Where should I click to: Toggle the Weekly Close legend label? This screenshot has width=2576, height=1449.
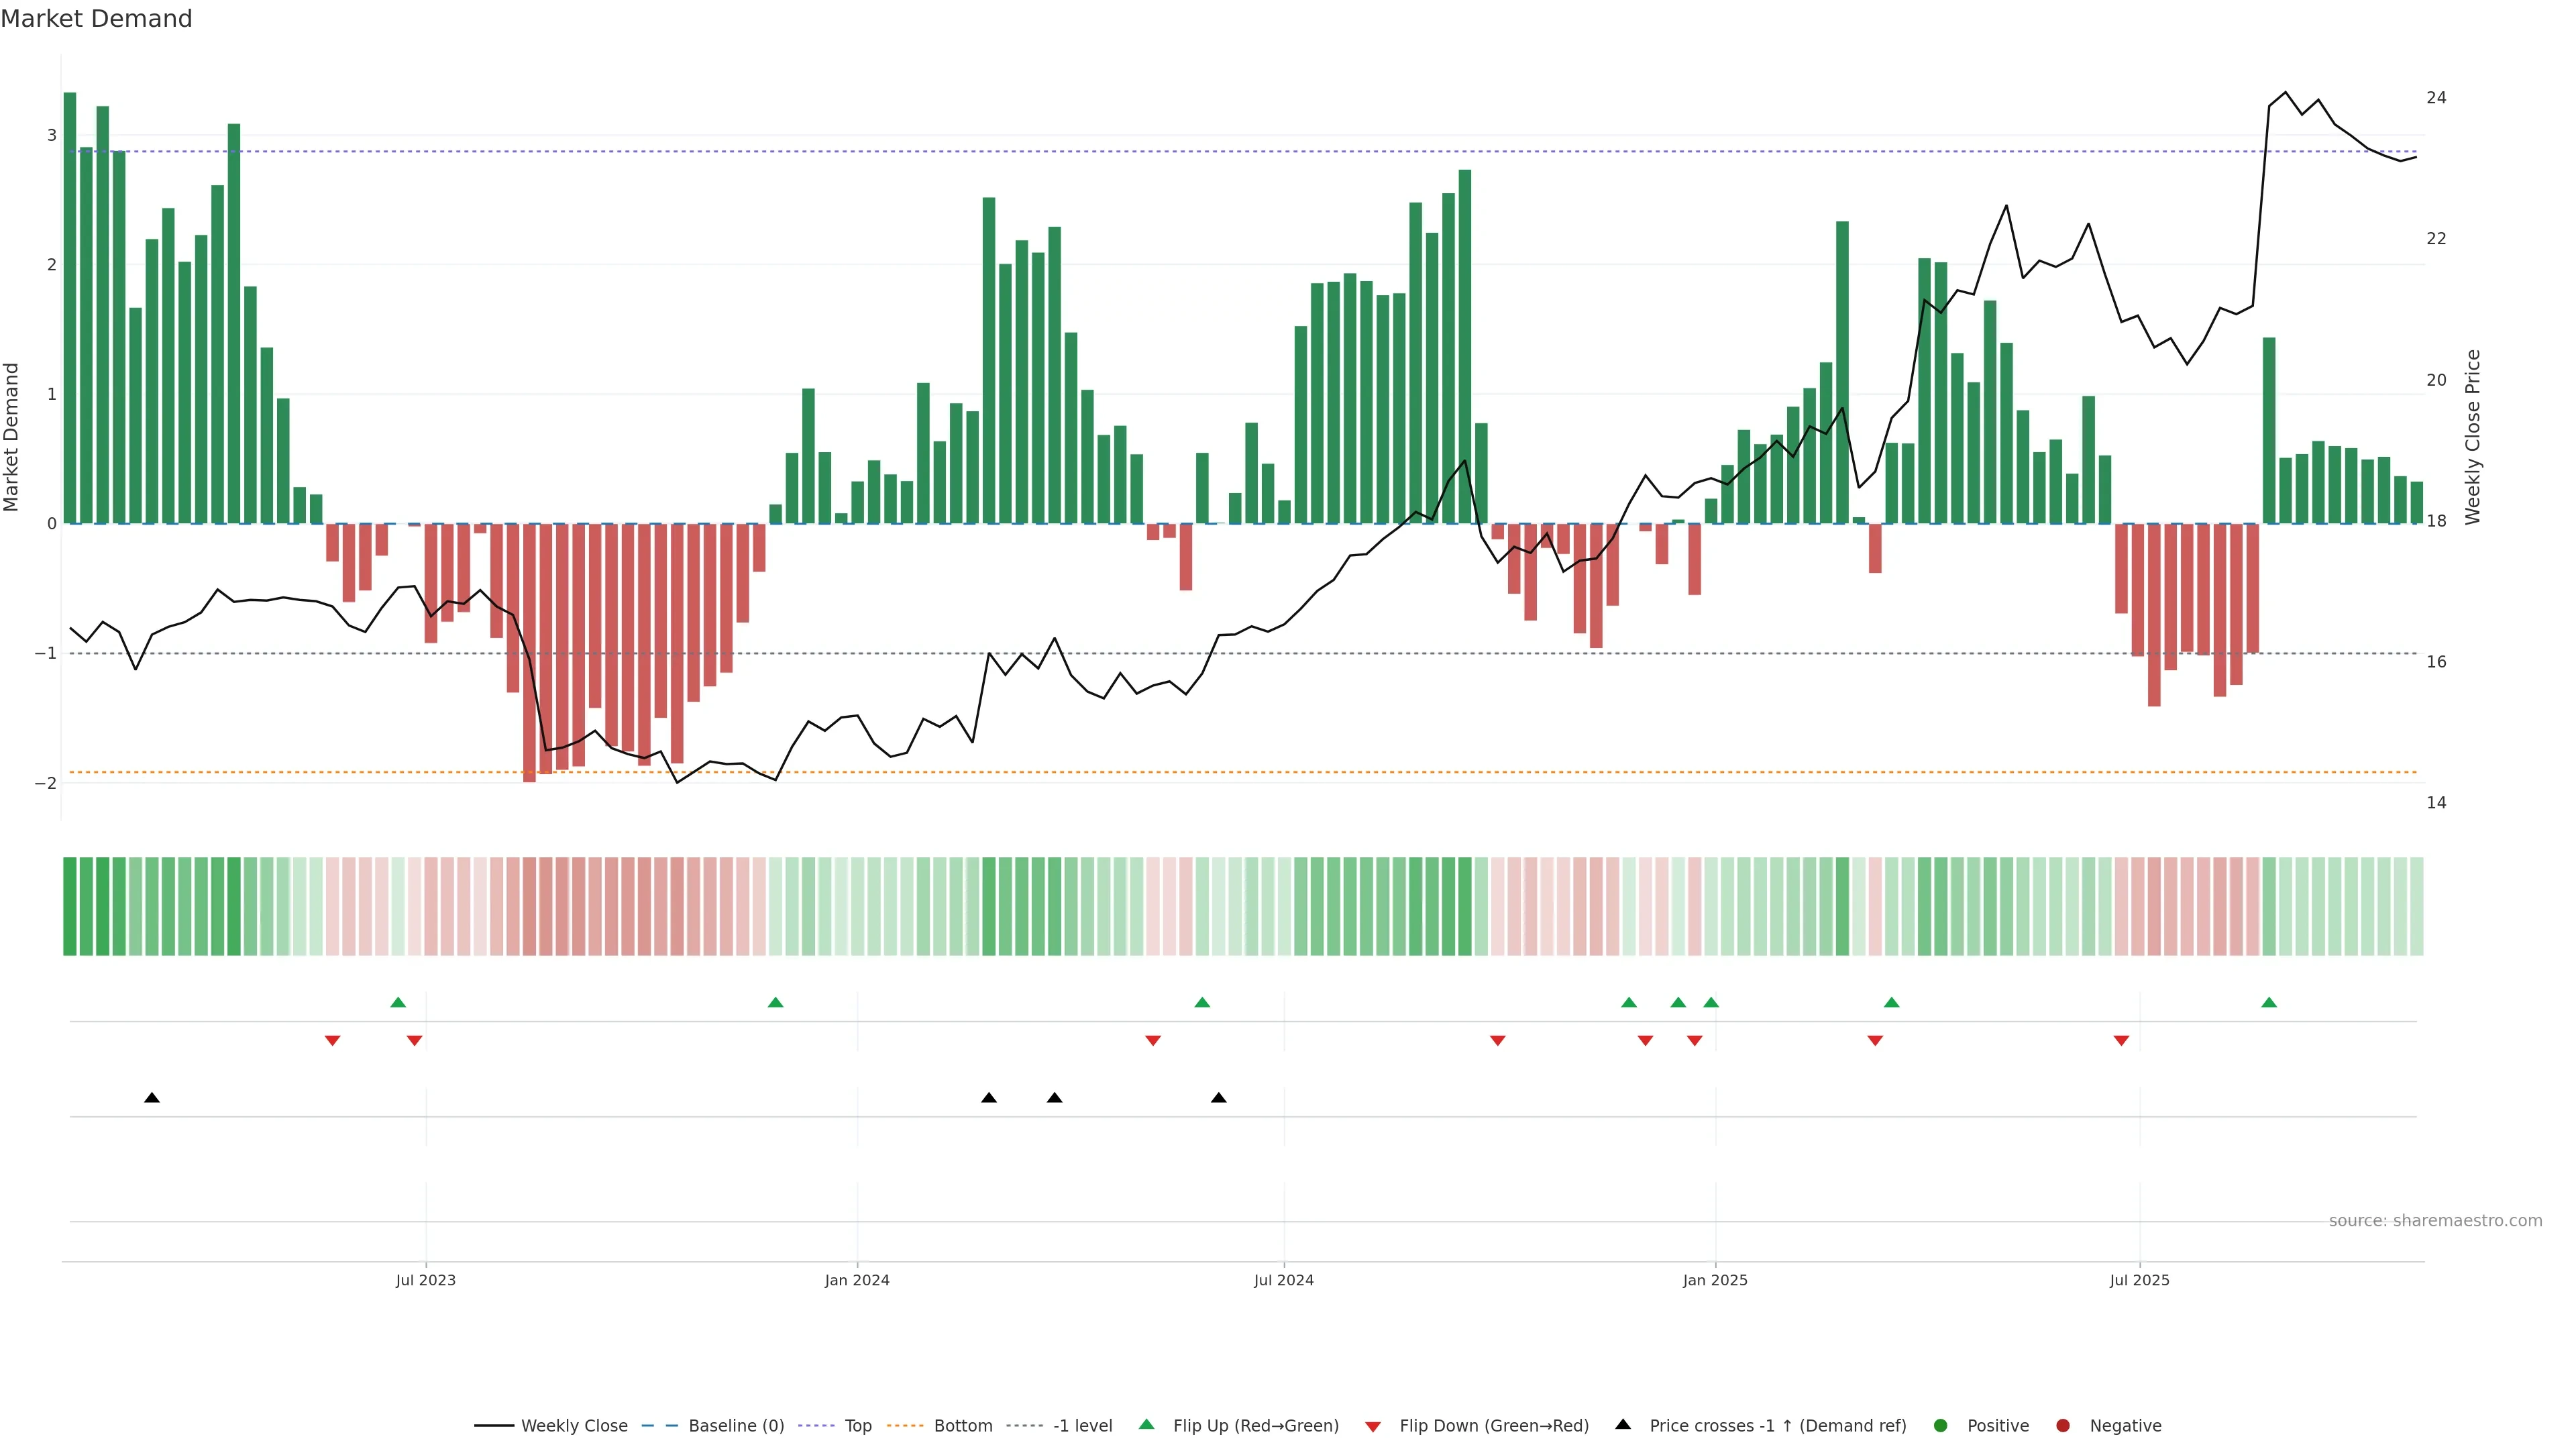coord(574,1426)
